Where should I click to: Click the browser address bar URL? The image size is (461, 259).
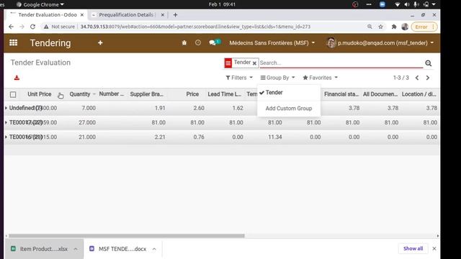[x=195, y=27]
